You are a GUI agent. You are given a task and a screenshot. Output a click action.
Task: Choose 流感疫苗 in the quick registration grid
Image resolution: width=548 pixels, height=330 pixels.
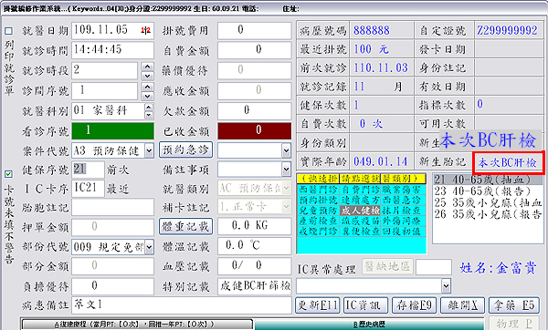(x=360, y=221)
